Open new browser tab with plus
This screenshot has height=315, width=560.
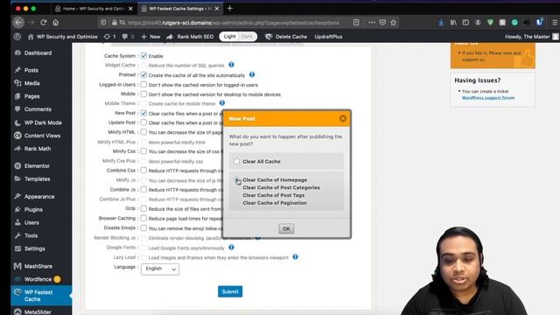click(x=229, y=8)
